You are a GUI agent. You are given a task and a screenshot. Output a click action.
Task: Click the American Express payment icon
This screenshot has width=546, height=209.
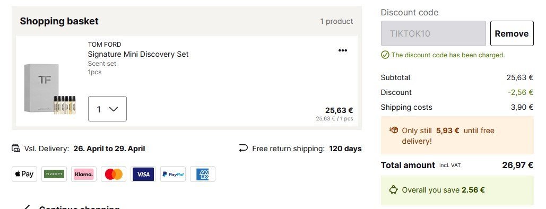(x=203, y=174)
